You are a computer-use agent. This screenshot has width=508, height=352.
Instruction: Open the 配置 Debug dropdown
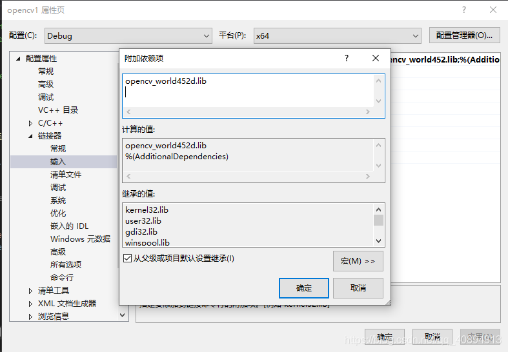coord(128,36)
